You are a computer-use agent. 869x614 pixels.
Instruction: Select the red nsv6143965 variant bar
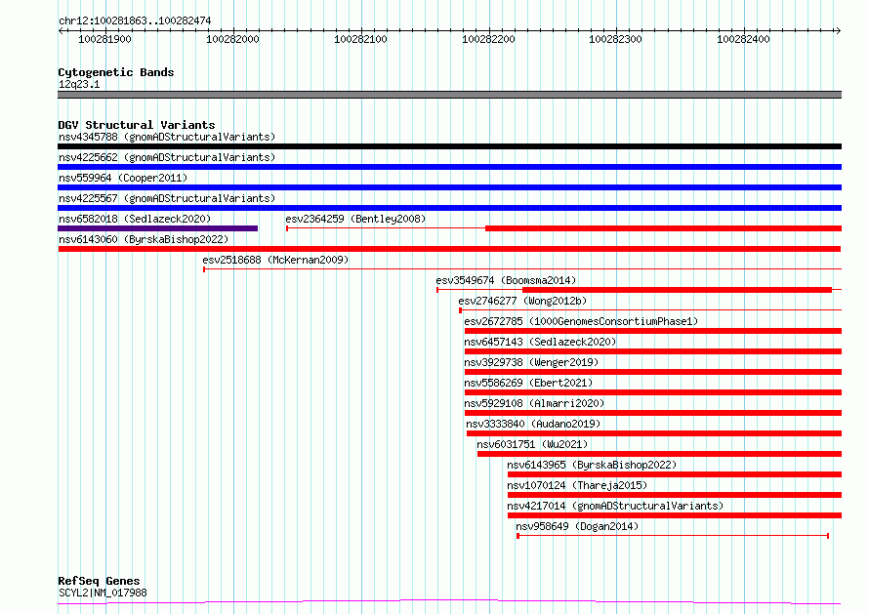(675, 475)
